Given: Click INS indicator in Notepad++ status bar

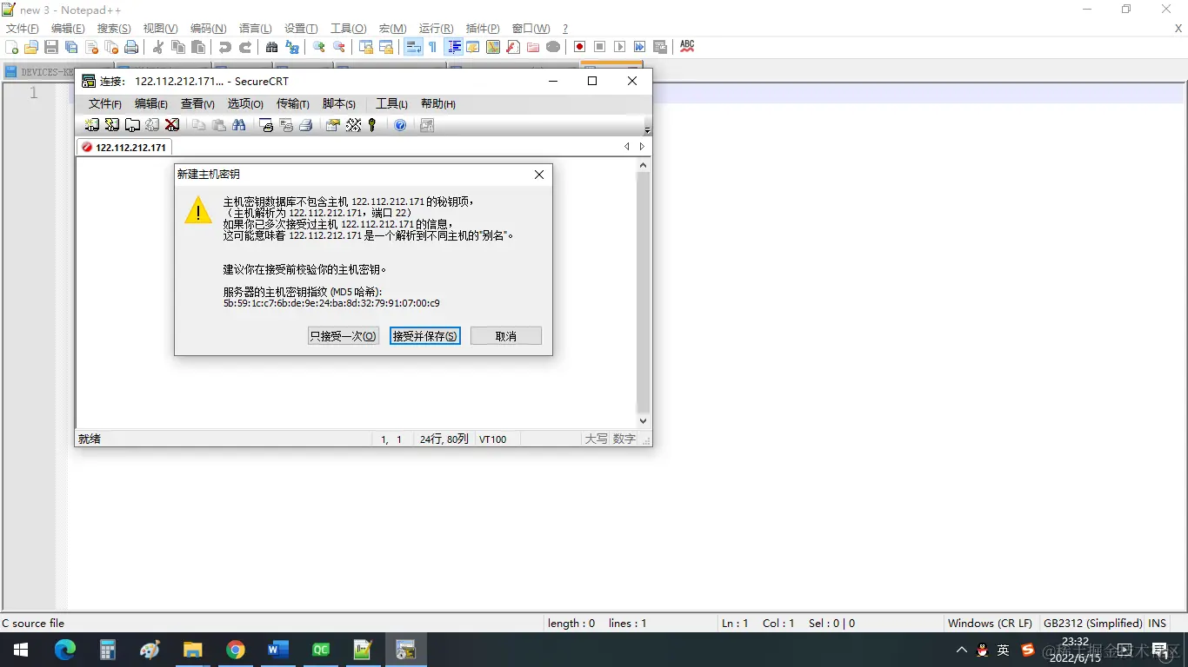Looking at the screenshot, I should (x=1158, y=624).
